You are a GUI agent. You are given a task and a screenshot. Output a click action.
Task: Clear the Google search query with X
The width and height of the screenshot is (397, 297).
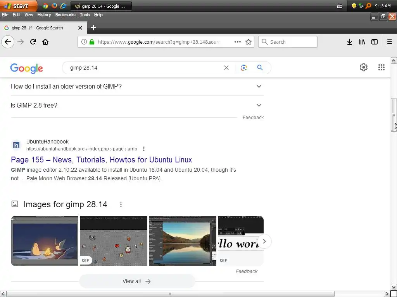coord(226,68)
